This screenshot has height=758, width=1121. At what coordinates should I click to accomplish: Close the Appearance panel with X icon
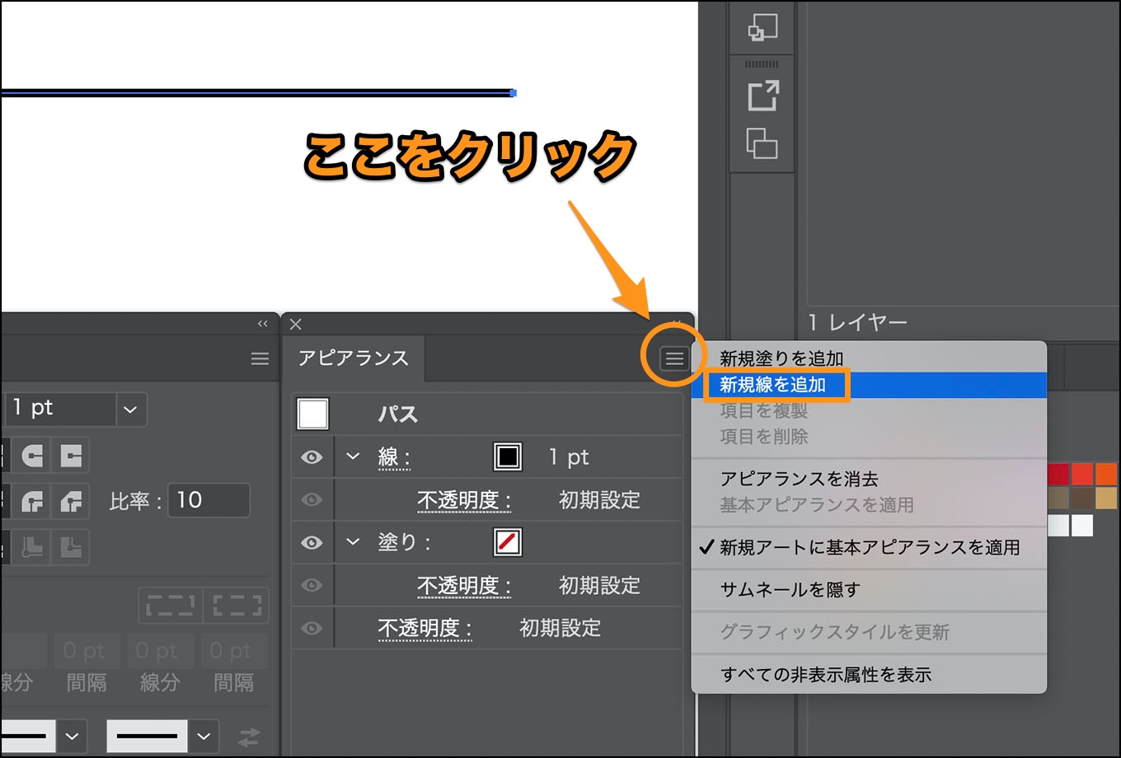click(296, 325)
